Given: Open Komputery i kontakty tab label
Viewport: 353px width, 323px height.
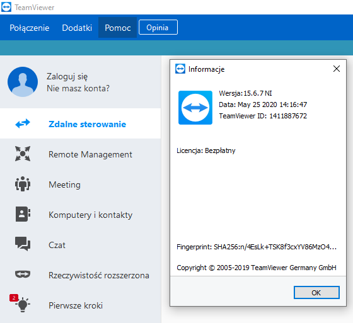Looking at the screenshot, I should [91, 215].
